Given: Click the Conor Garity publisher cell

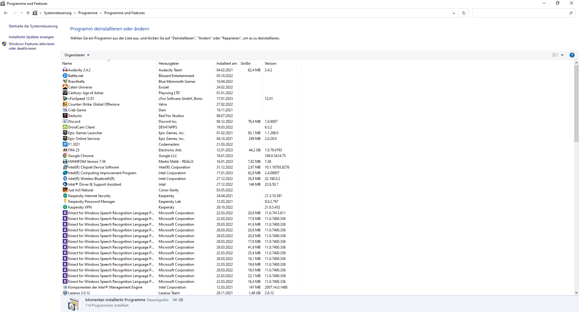Looking at the screenshot, I should pos(169,190).
